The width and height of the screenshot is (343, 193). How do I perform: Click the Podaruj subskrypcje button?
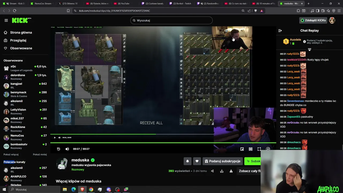(222, 161)
